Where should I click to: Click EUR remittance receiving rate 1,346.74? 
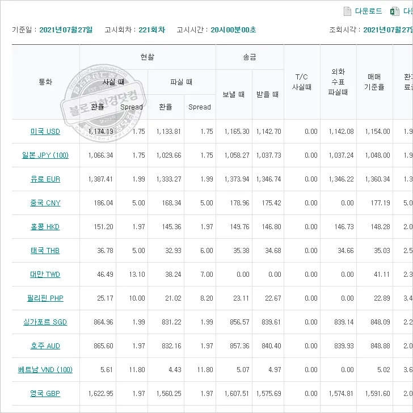pos(269,179)
